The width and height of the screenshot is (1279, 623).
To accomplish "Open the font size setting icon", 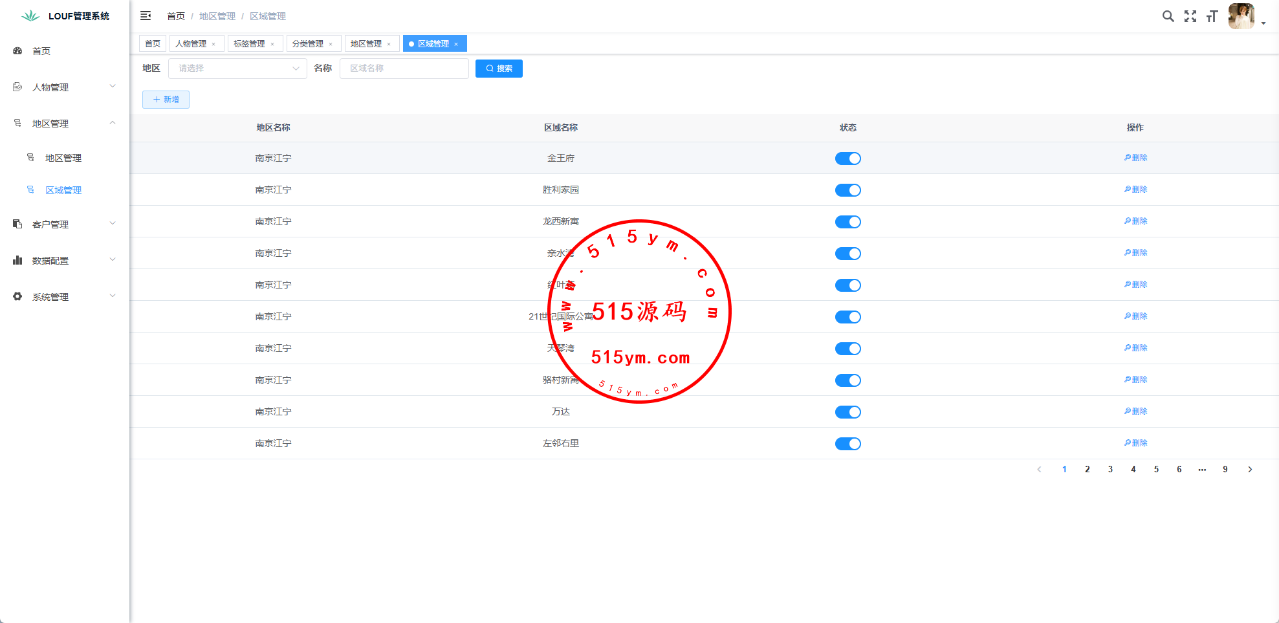I will [1212, 16].
